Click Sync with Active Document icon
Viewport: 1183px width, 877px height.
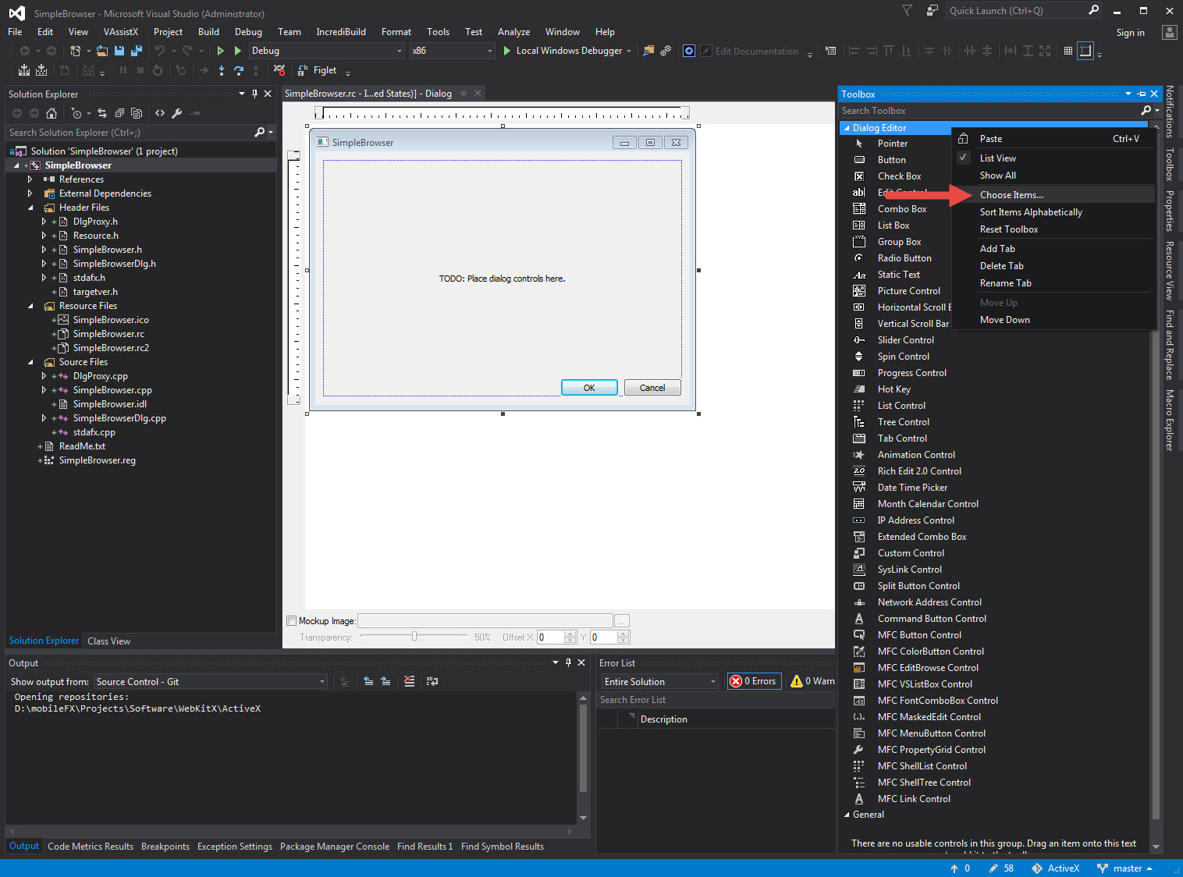tap(102, 113)
